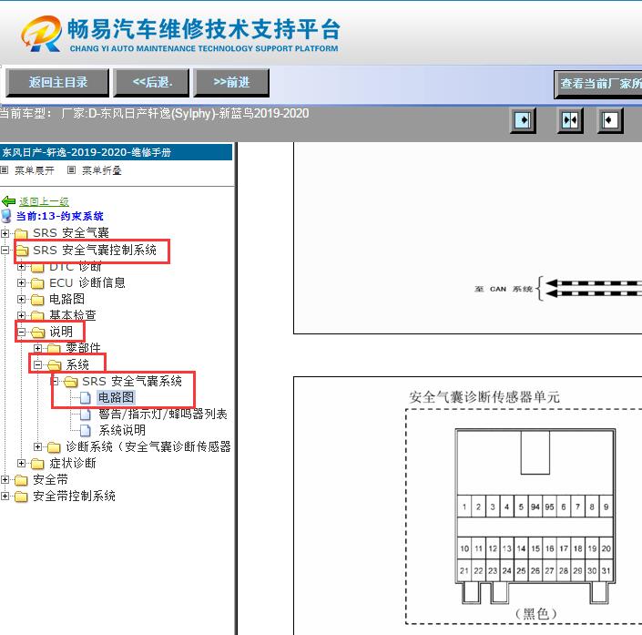Select SRS 安全气囊控制系统 tree item

tap(95, 250)
